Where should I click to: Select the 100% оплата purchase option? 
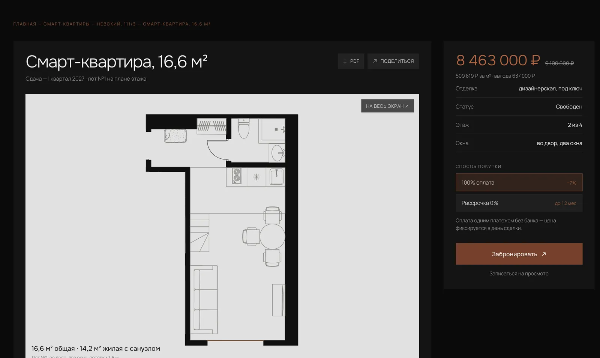tap(519, 183)
